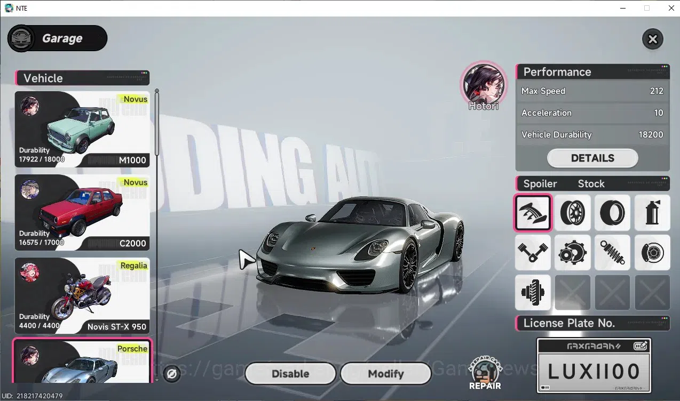This screenshot has height=401, width=680.
Task: Click the Disable button
Action: coord(290,374)
